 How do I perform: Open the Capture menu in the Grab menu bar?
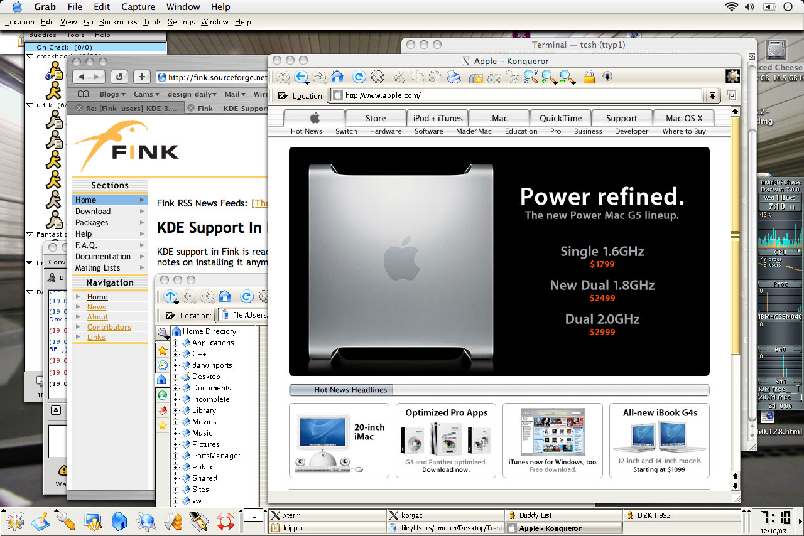(x=138, y=7)
